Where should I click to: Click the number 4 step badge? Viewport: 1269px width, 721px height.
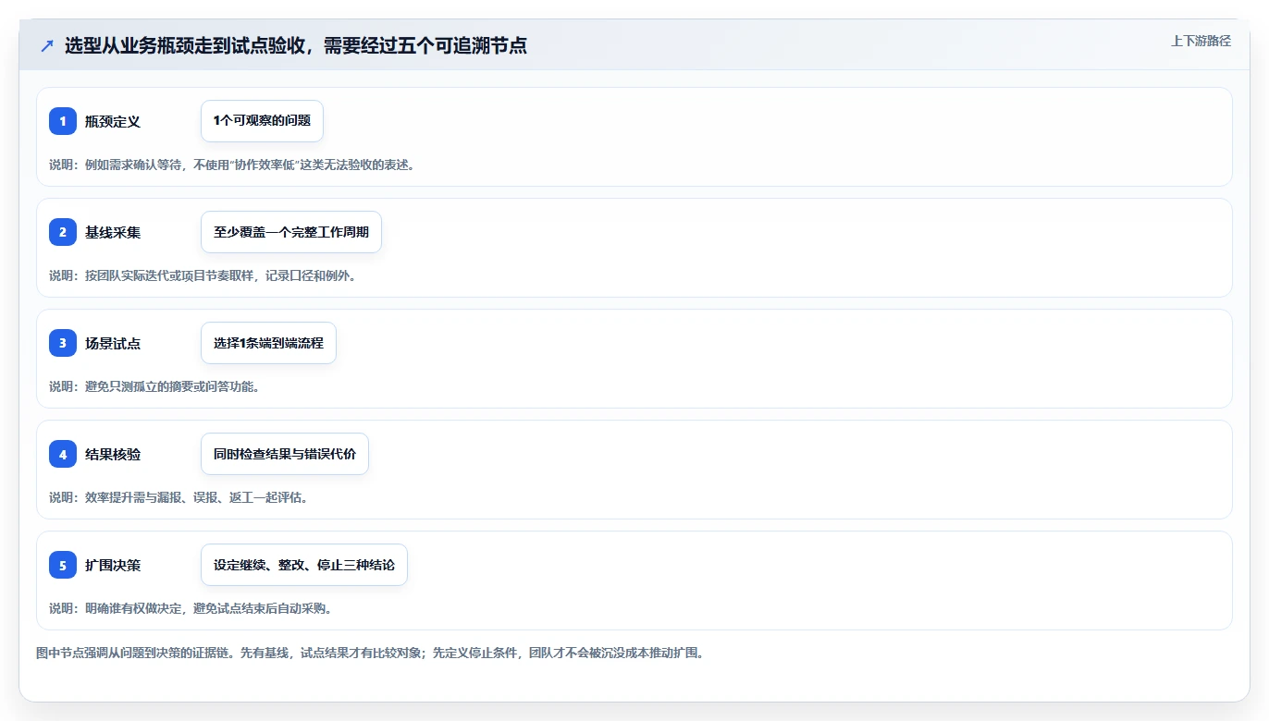point(63,454)
